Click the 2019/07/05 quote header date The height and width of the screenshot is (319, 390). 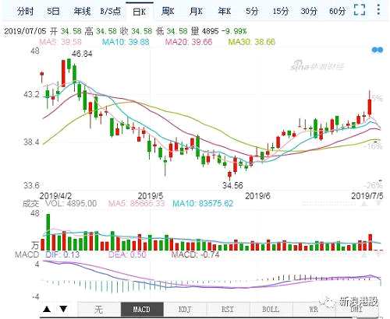(25, 31)
